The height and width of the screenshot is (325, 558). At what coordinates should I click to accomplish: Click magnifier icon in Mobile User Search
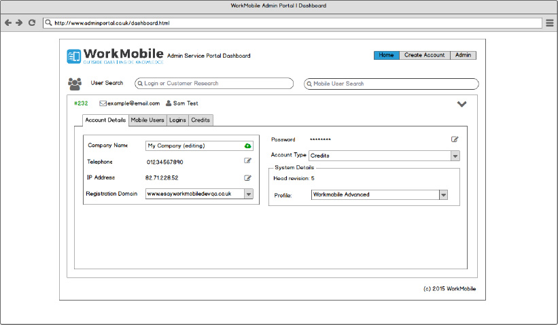(309, 84)
